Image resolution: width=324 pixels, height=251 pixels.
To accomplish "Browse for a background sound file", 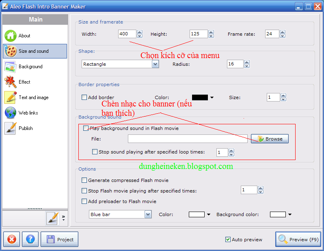I will [x=270, y=139].
